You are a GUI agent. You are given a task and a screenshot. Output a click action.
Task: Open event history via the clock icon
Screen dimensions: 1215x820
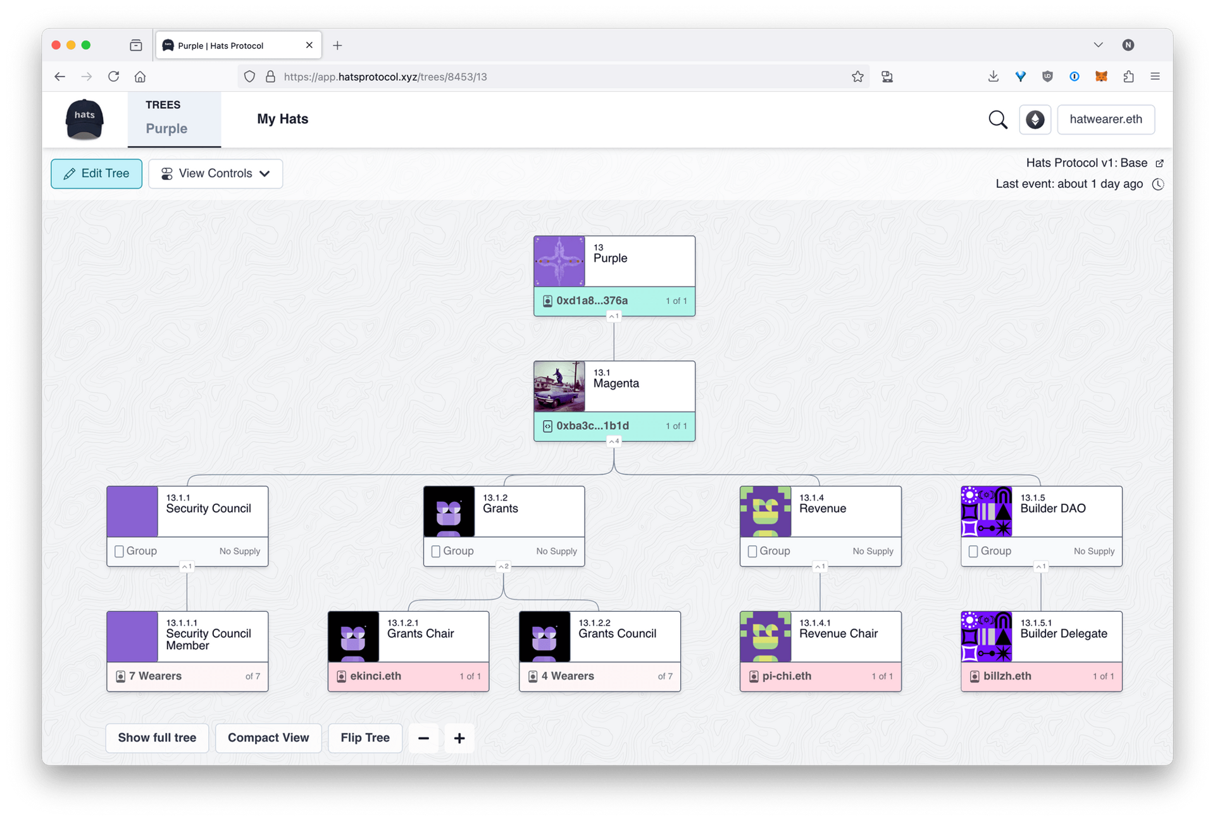coord(1158,184)
